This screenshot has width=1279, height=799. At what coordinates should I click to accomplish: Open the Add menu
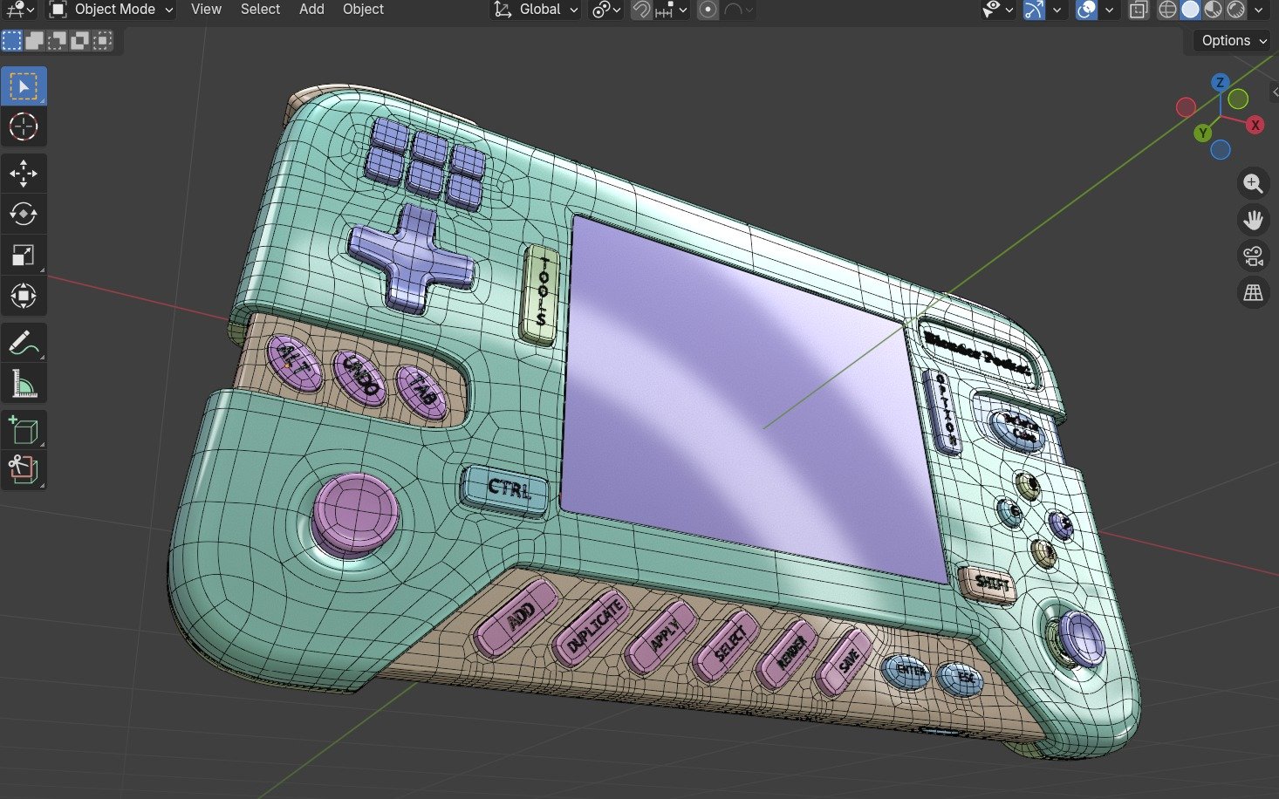point(311,10)
